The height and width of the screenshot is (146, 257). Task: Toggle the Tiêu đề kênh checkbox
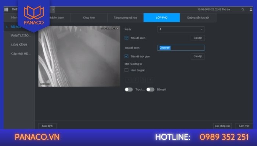(126, 38)
